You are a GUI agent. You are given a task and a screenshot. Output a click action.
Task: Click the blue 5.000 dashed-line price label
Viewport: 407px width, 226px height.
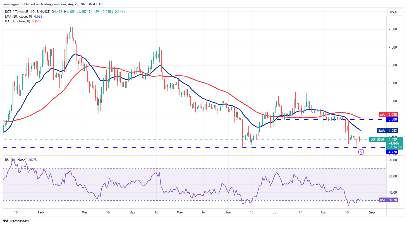[393, 119]
